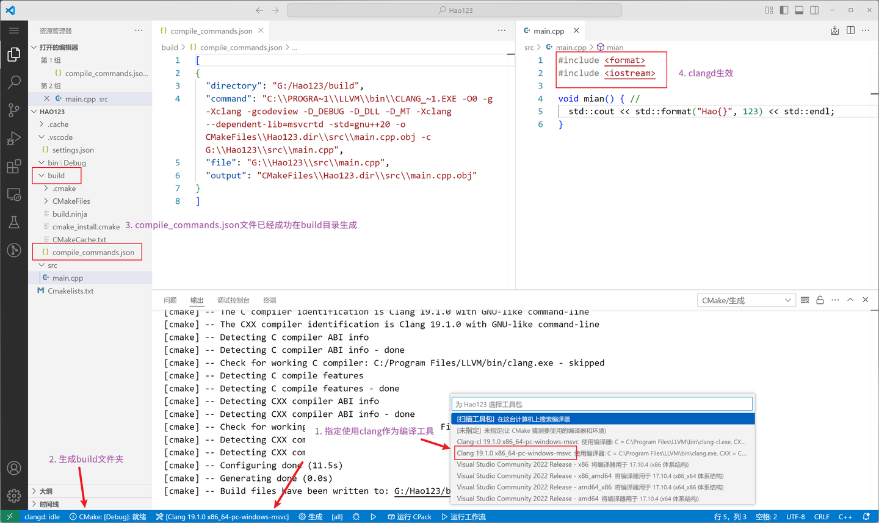The height and width of the screenshot is (523, 879).
Task: Toggle the secondary side bar layout control
Action: click(814, 10)
